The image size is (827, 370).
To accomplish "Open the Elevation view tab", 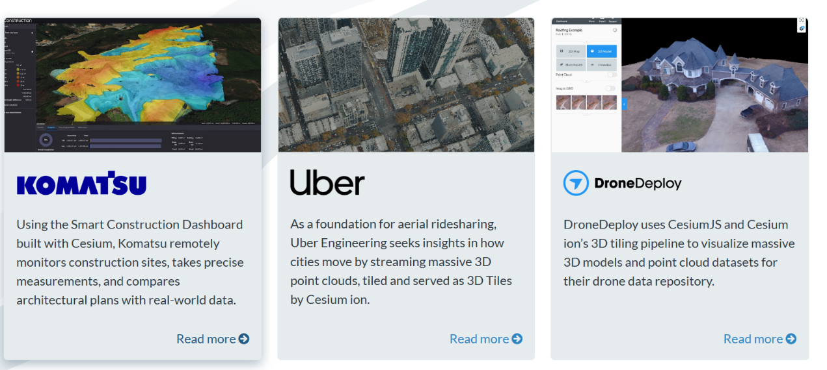I will tap(601, 65).
